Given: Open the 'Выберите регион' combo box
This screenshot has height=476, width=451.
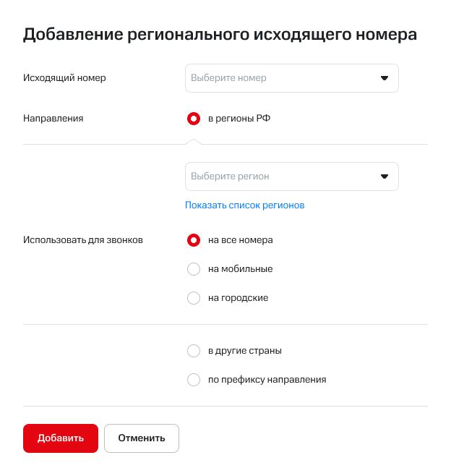Looking at the screenshot, I should tap(282, 176).
